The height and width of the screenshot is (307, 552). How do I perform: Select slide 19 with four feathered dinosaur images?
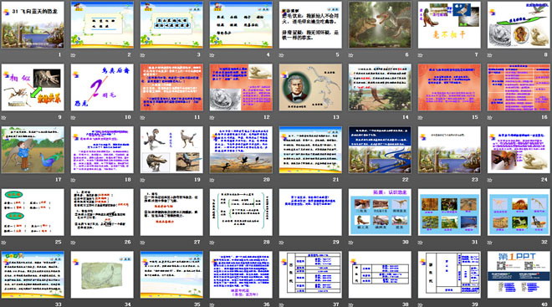tap(171, 150)
